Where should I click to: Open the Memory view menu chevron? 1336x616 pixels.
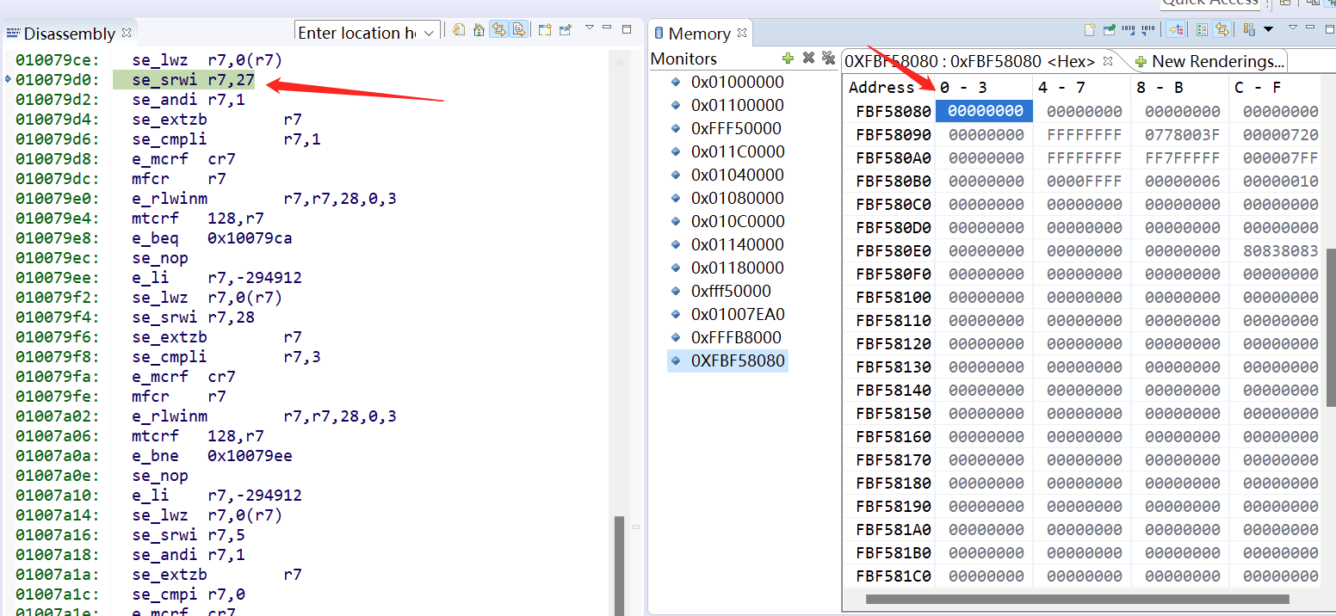tap(1294, 28)
